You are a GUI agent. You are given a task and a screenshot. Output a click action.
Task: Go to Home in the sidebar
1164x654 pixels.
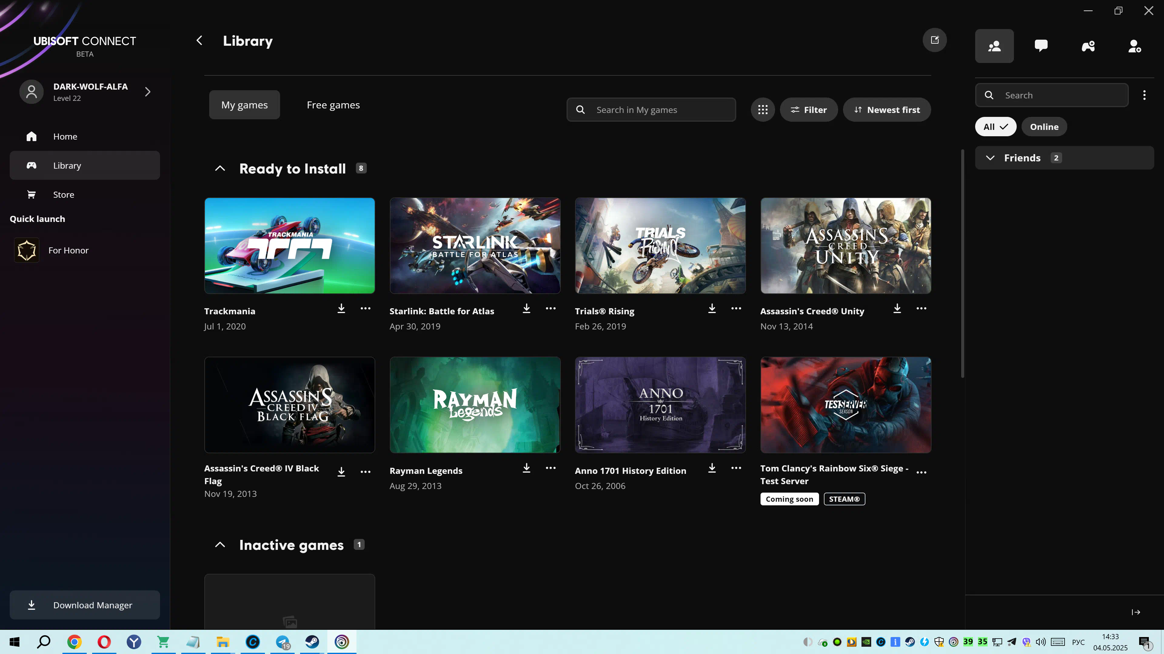click(x=85, y=136)
